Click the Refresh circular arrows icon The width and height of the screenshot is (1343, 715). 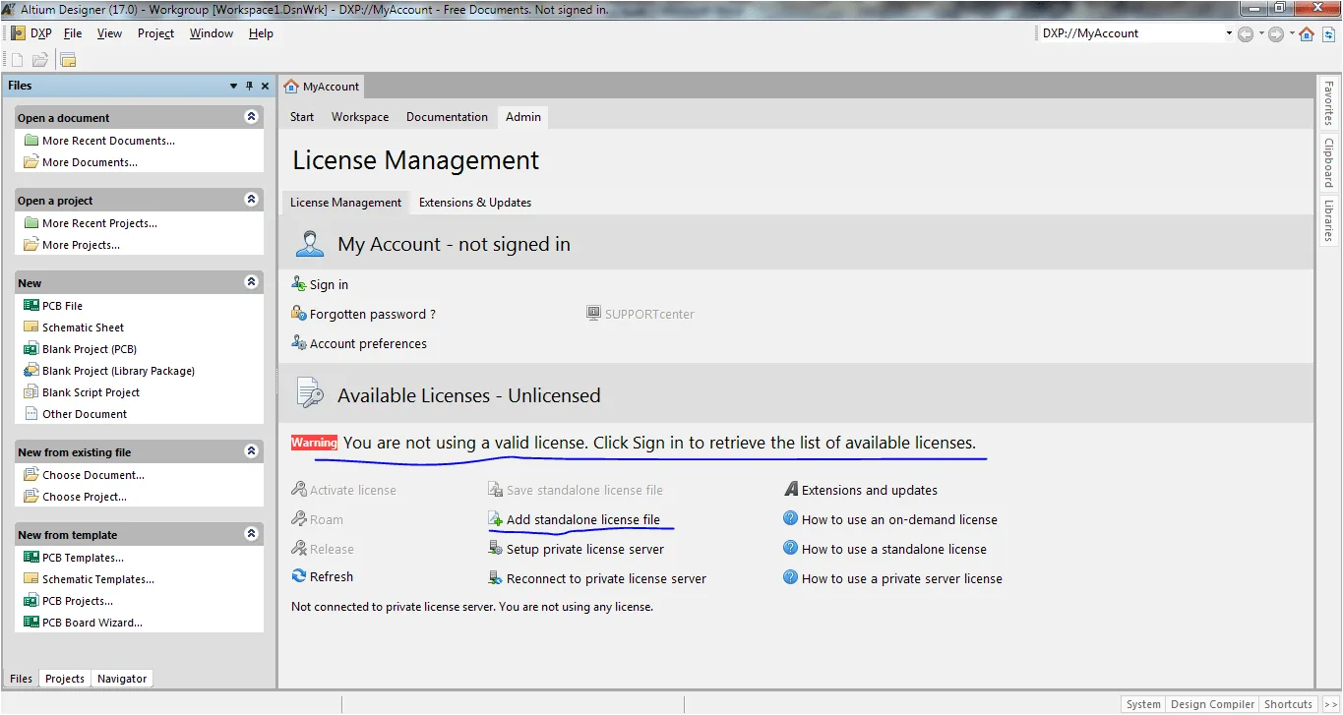point(299,576)
